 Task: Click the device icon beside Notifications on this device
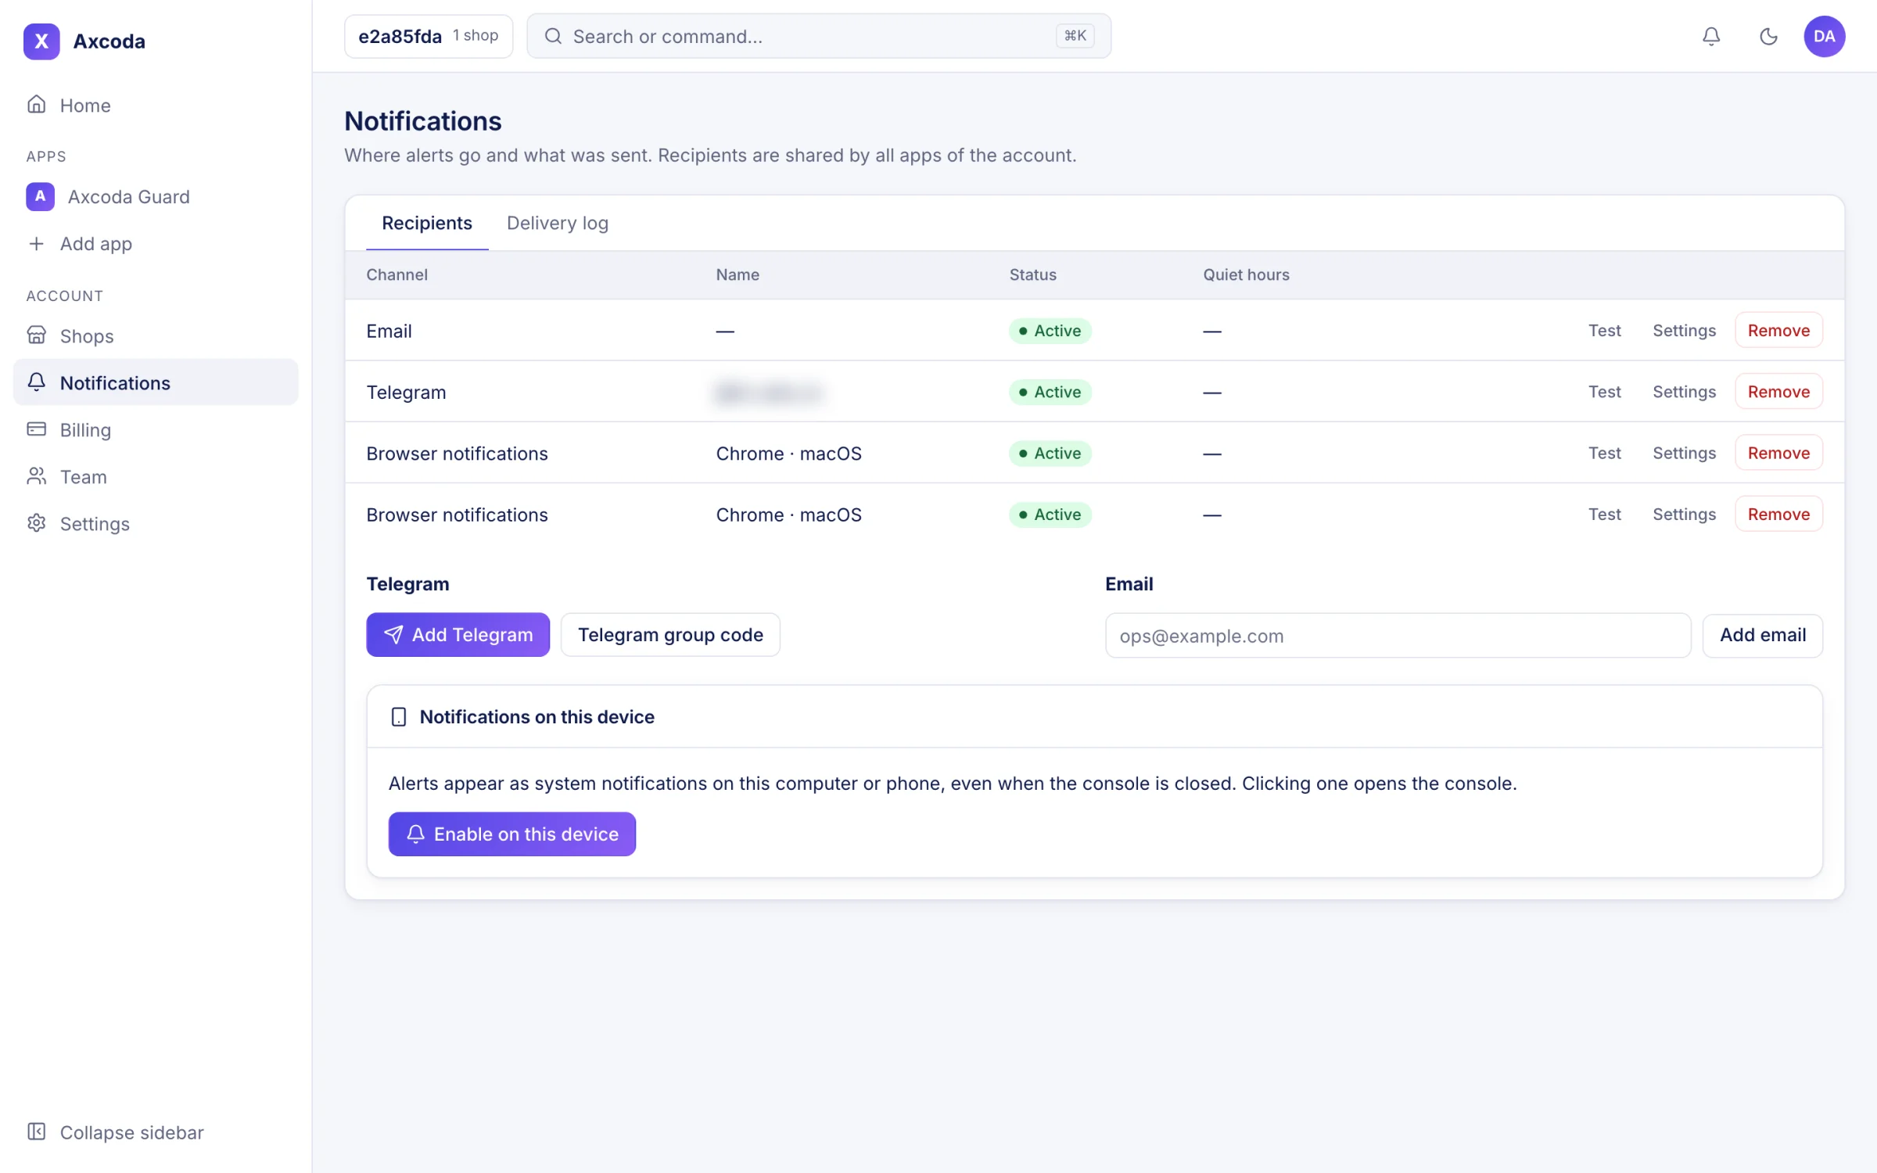pos(399,716)
